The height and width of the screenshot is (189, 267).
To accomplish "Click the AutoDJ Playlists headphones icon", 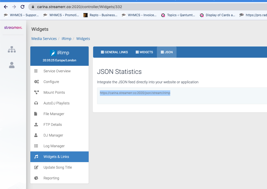I will pyautogui.click(x=36, y=103).
